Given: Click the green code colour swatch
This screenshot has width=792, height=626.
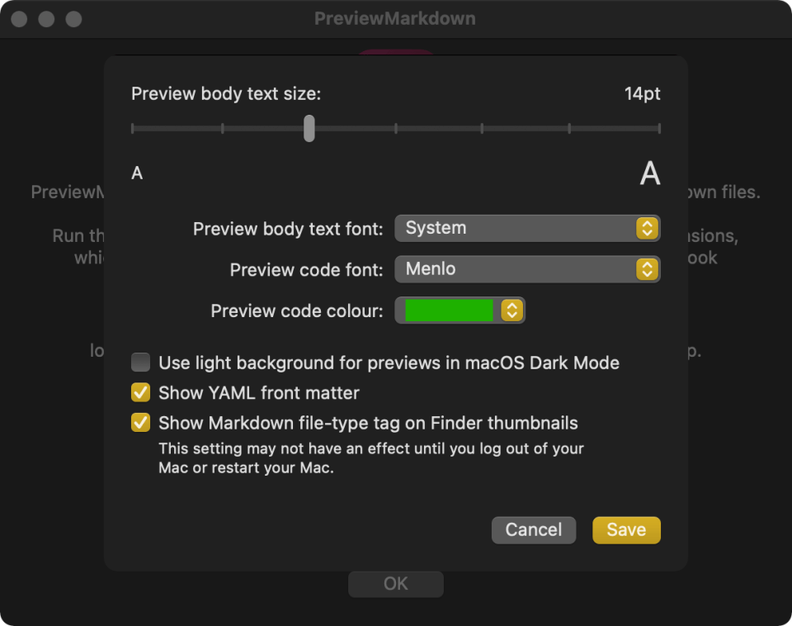Looking at the screenshot, I should pyautogui.click(x=448, y=311).
